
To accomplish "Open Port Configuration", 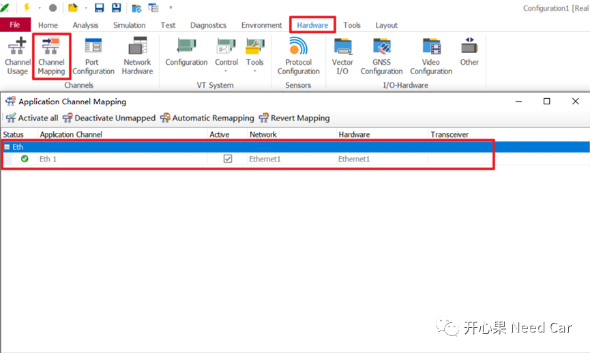I will [x=93, y=57].
